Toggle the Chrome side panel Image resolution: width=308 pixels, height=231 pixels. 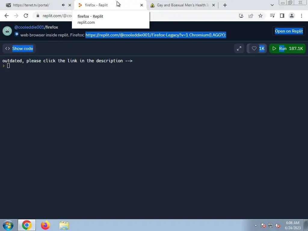(282, 16)
